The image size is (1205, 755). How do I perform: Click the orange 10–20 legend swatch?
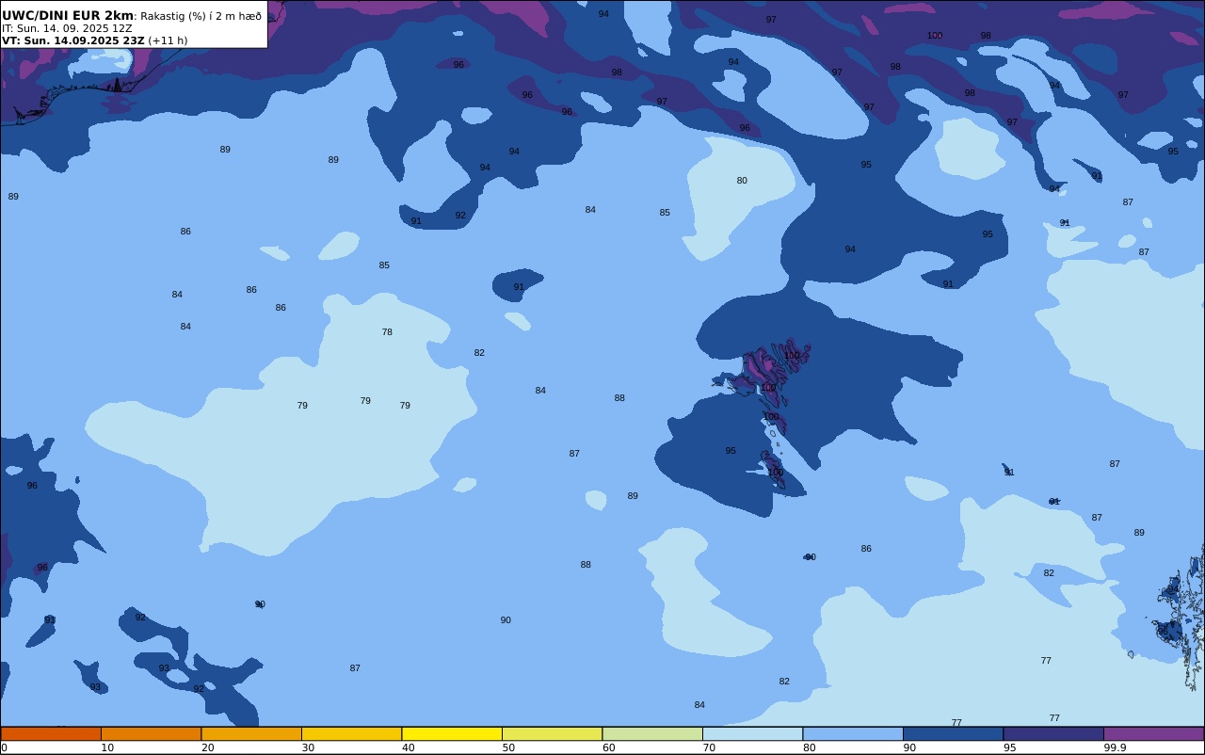[151, 733]
